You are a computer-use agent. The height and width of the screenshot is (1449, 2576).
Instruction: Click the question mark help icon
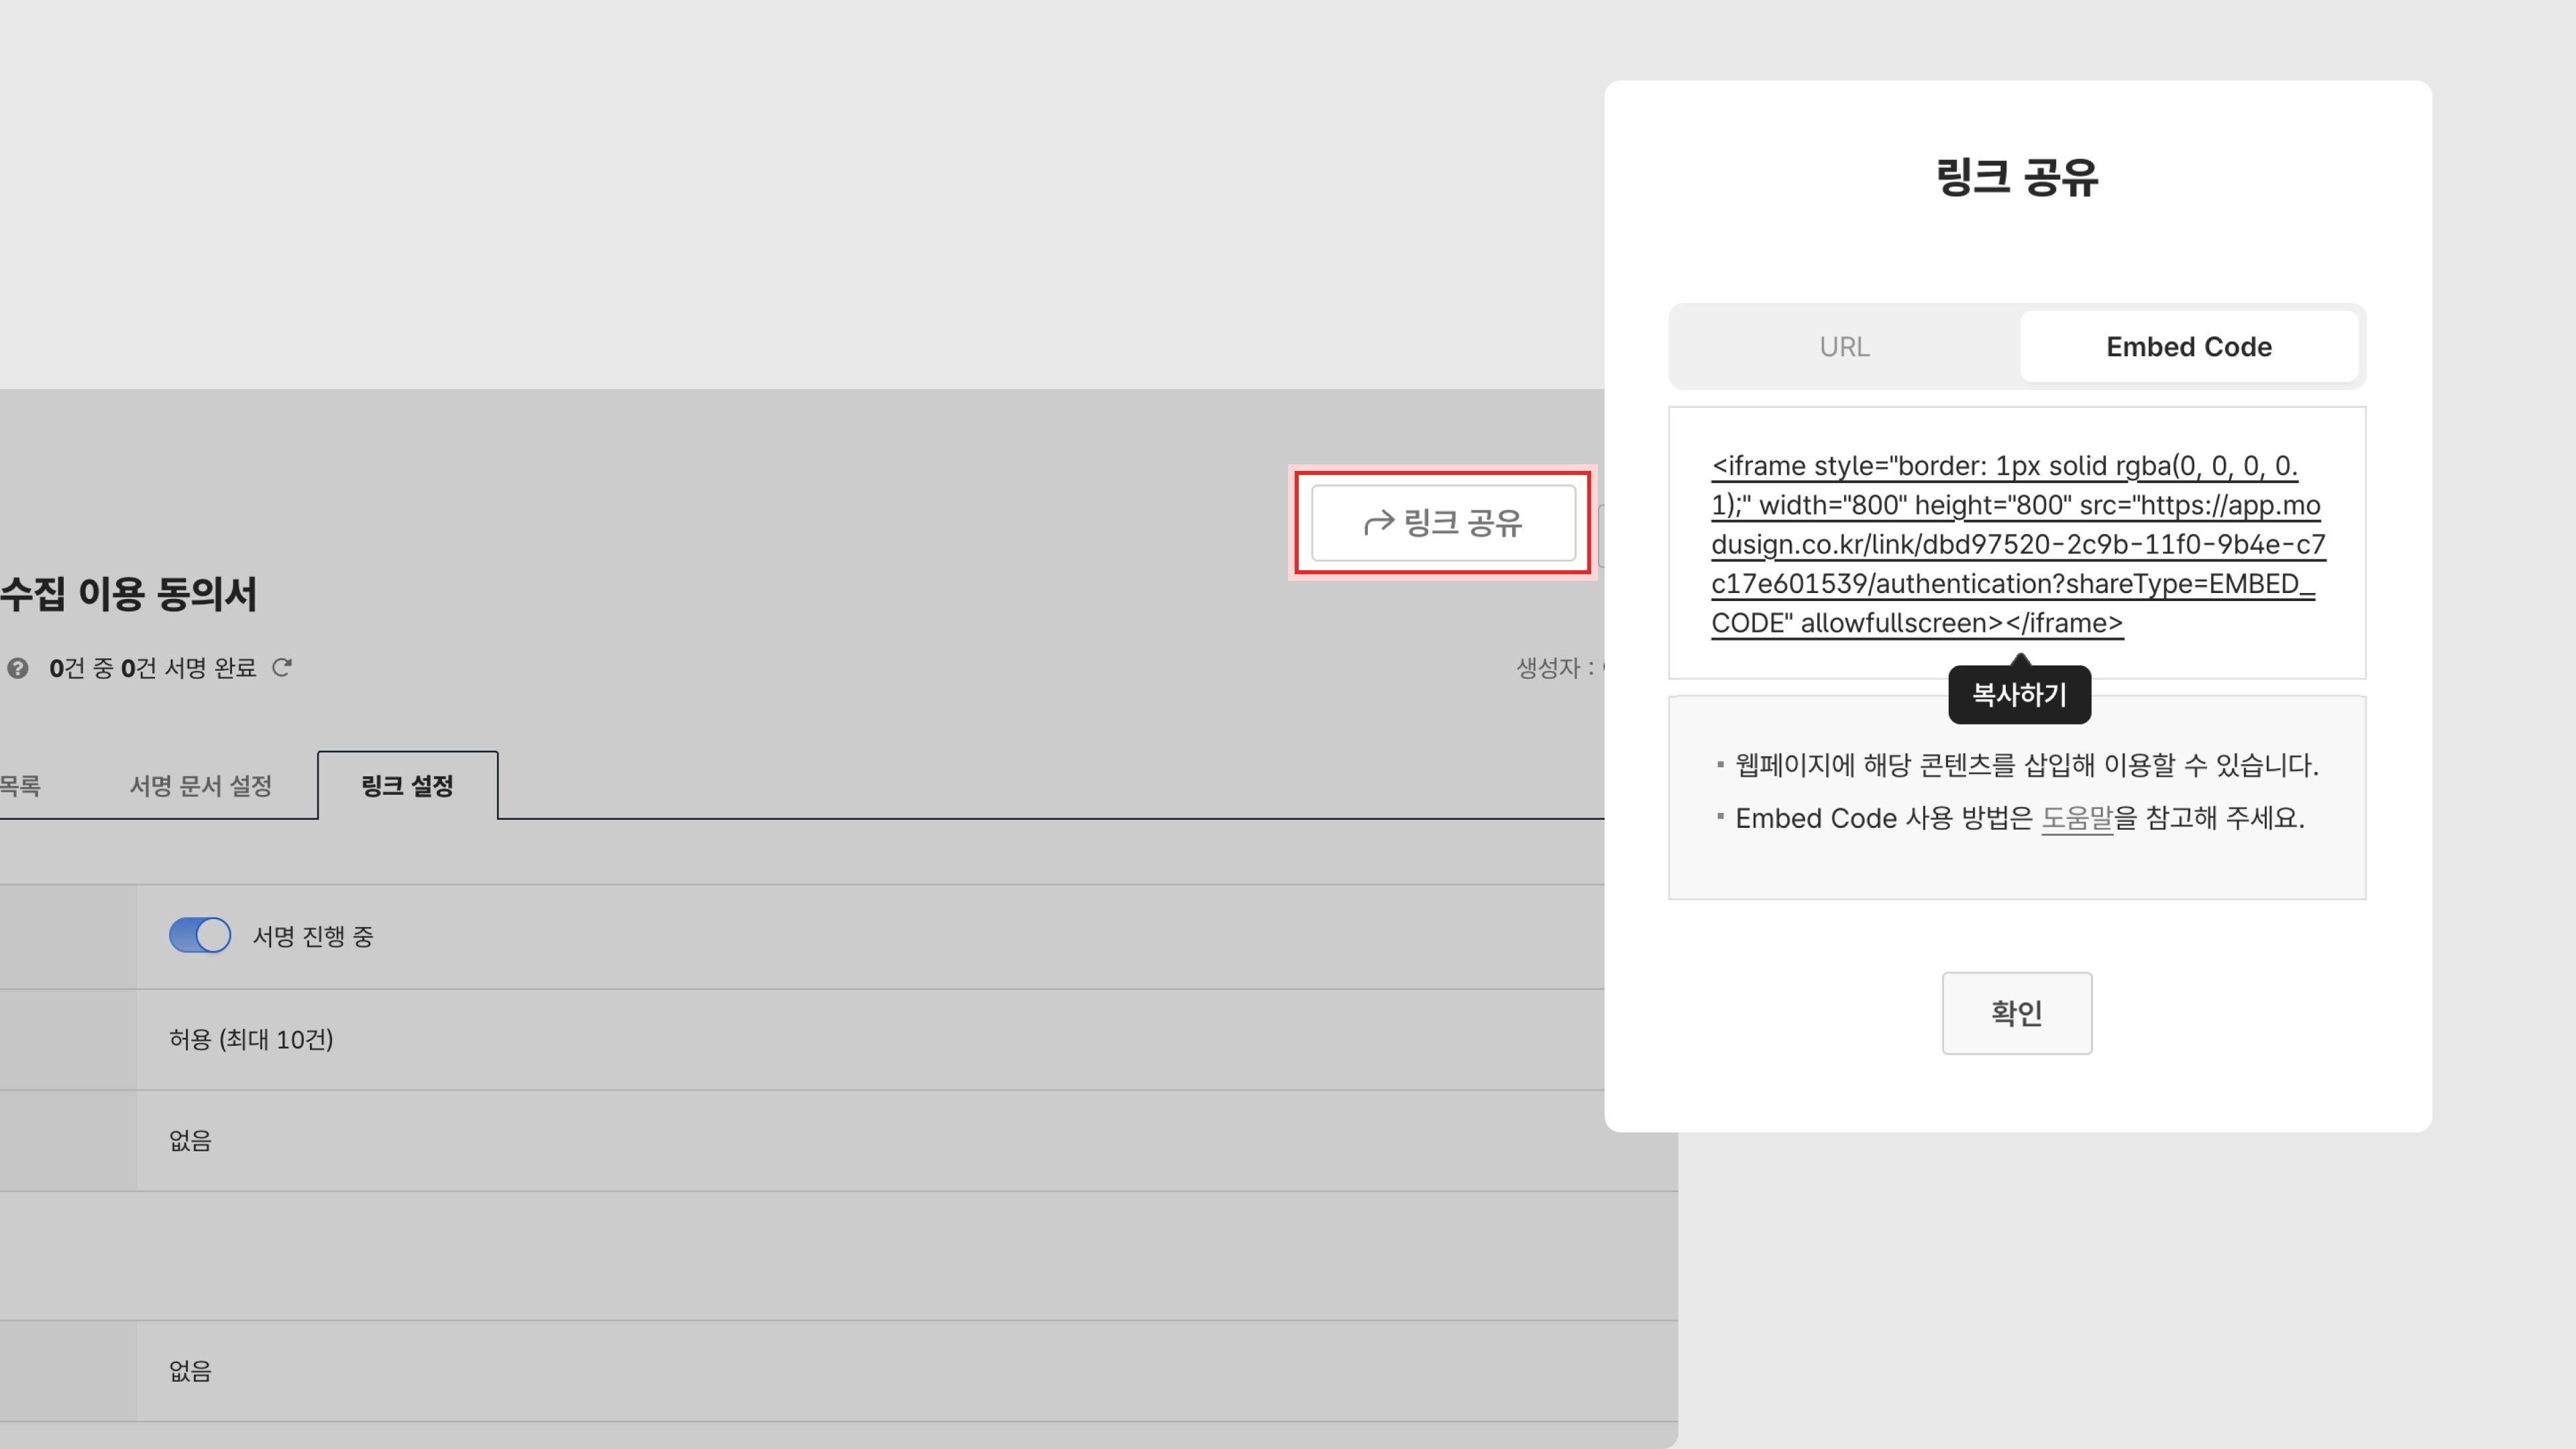tap(18, 668)
